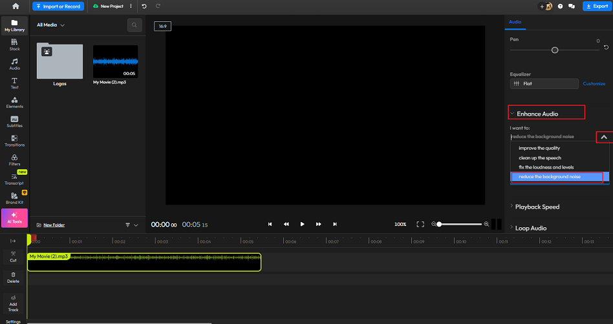Select the My Movie (2).mp3 timeline clip
The width and height of the screenshot is (613, 324).
click(x=144, y=262)
